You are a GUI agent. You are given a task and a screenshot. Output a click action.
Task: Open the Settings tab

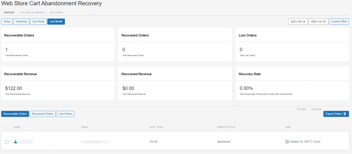(56, 12)
